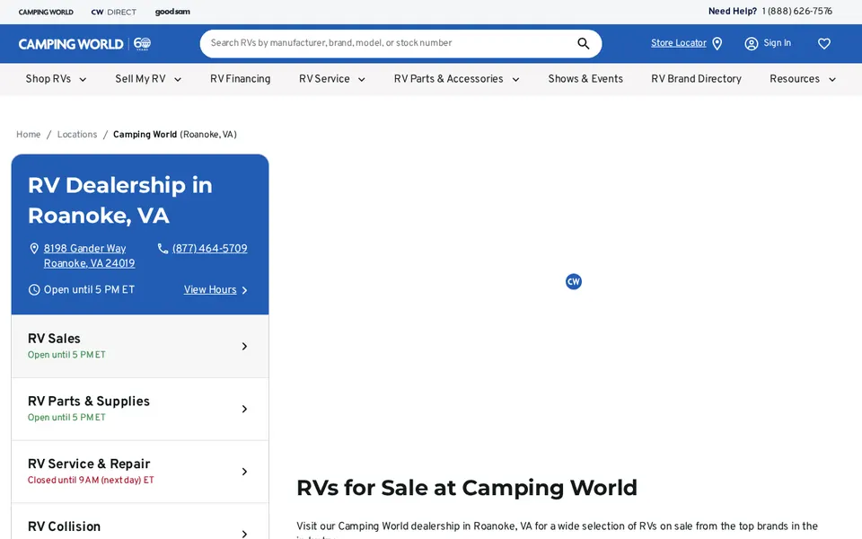This screenshot has height=539, width=862.
Task: Select the RV Service & Repair heading
Action: (x=89, y=464)
